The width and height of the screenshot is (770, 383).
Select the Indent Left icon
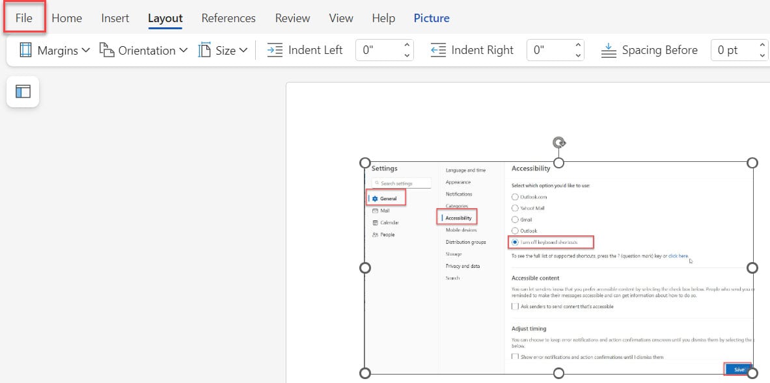tap(276, 49)
